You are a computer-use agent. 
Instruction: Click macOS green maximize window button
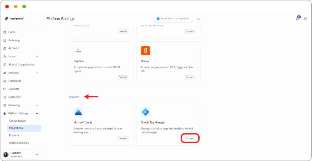[24, 7]
